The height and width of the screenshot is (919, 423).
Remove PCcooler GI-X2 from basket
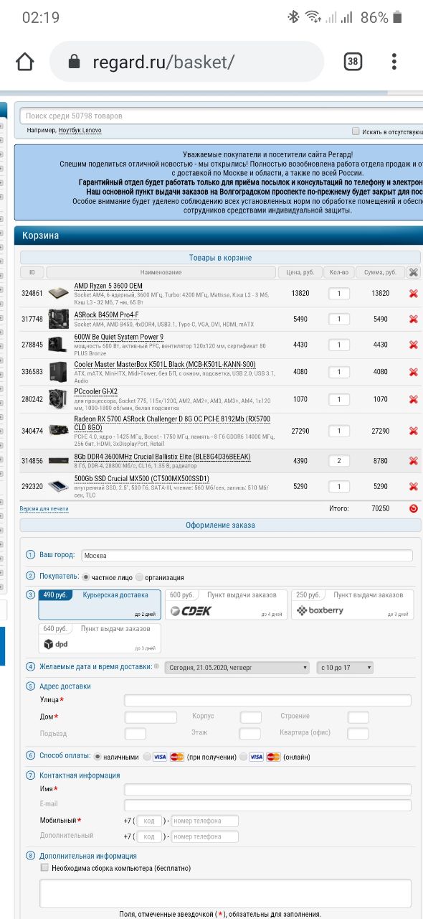[413, 399]
